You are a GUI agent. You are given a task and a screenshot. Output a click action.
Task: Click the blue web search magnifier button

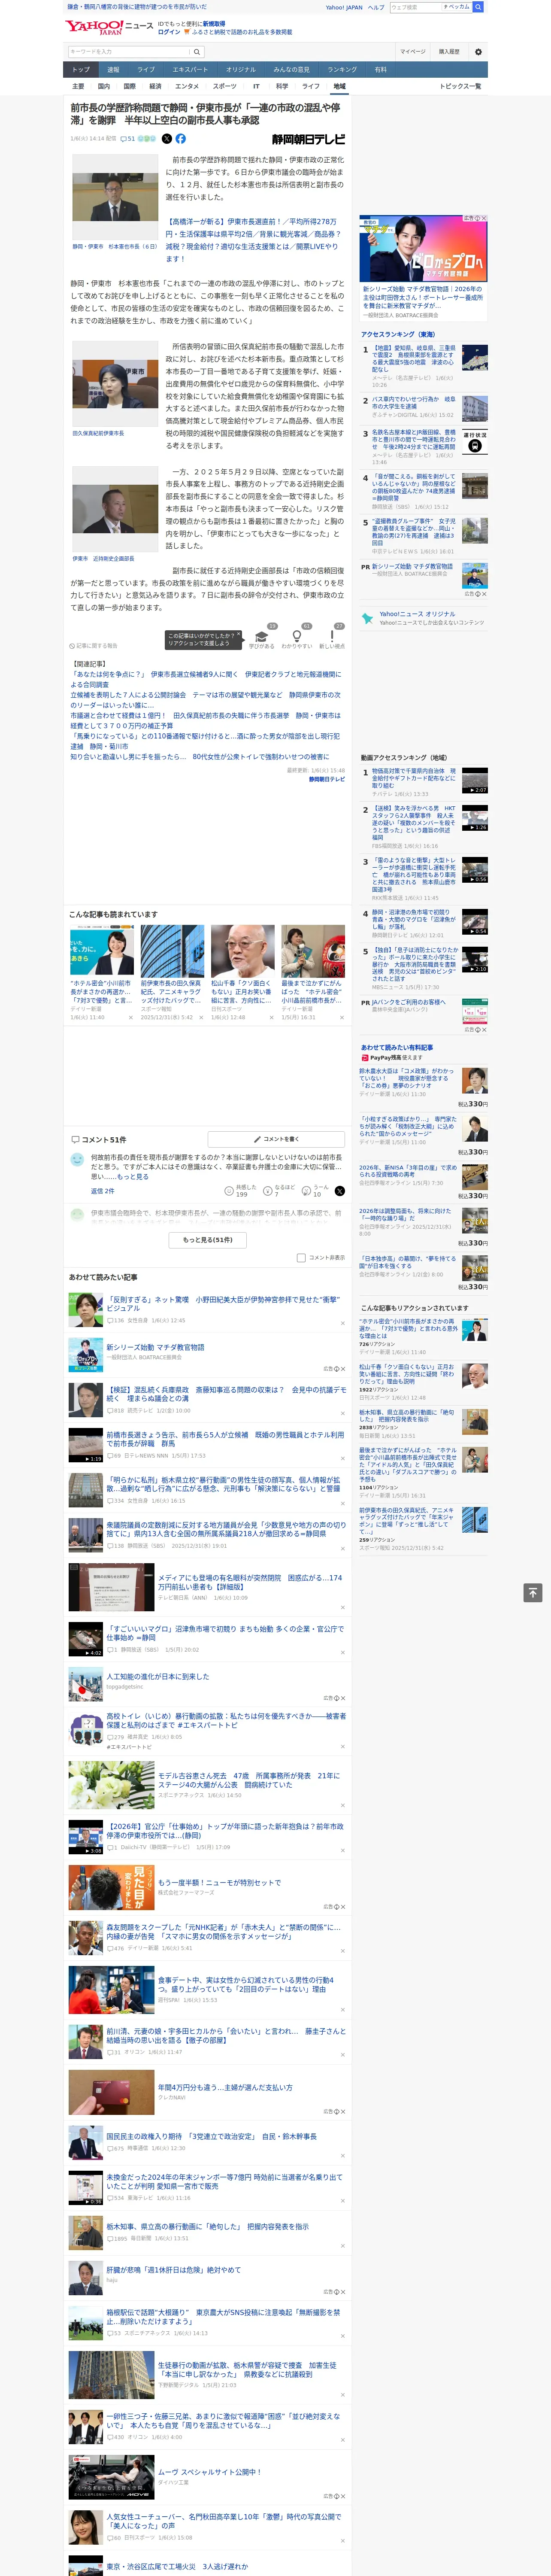coord(478,7)
